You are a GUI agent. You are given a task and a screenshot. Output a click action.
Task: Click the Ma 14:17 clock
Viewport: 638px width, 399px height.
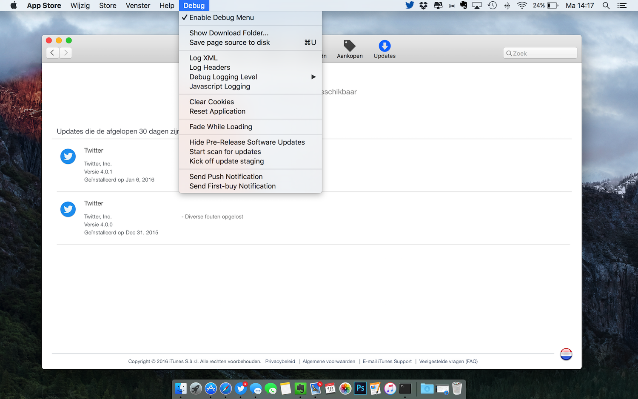(x=580, y=6)
